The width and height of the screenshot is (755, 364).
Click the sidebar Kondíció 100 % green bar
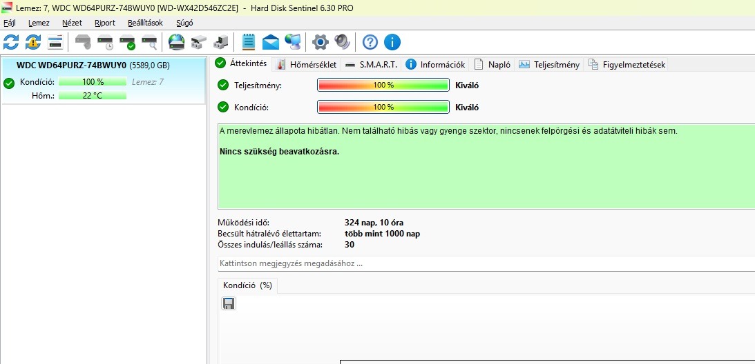coord(93,82)
